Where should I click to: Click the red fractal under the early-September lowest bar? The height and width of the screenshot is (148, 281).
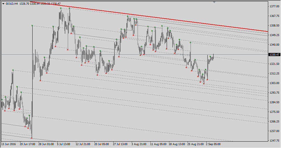204,84
